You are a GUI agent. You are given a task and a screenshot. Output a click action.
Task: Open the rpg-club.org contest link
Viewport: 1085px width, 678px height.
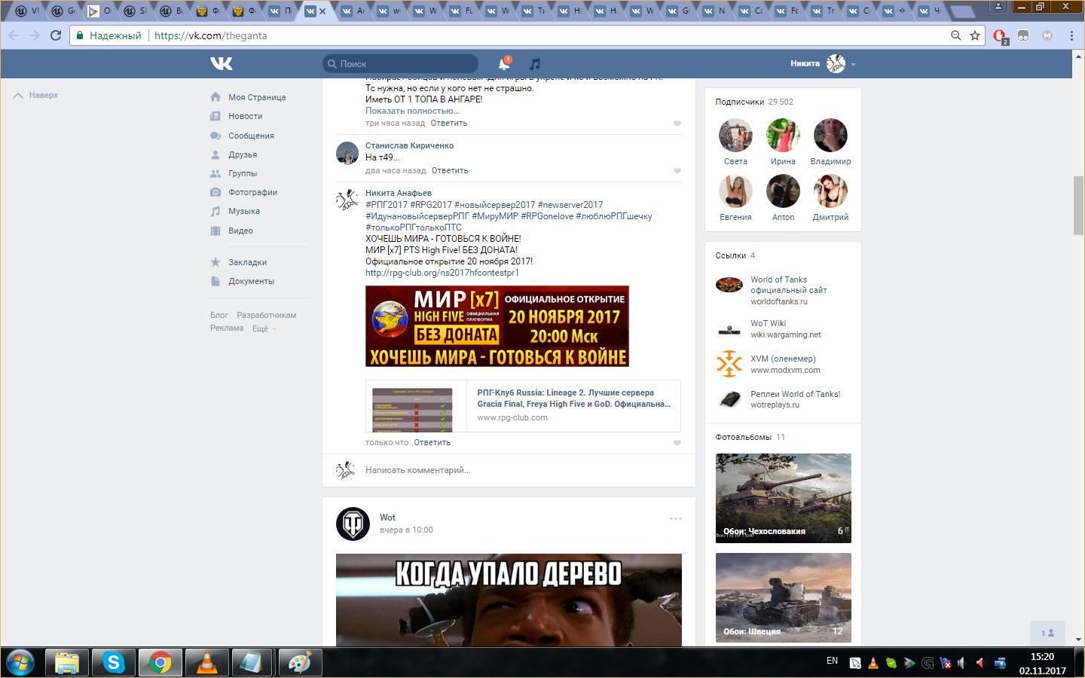(x=442, y=273)
